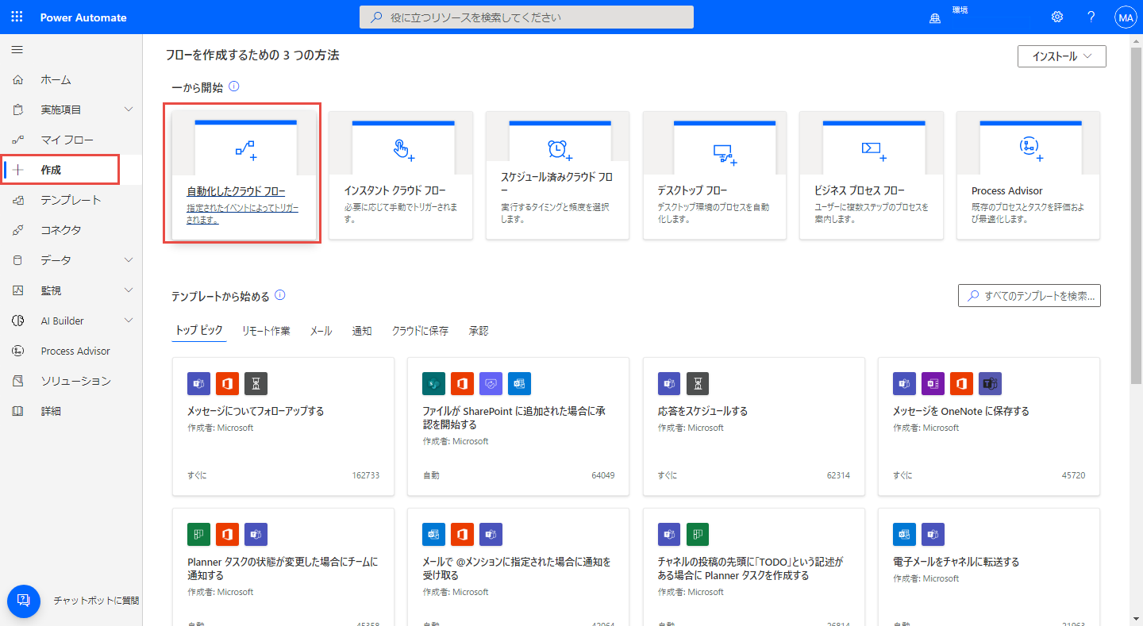Click the すべてのテンプレートを検索 field
Image resolution: width=1143 pixels, height=626 pixels.
pyautogui.click(x=1029, y=295)
